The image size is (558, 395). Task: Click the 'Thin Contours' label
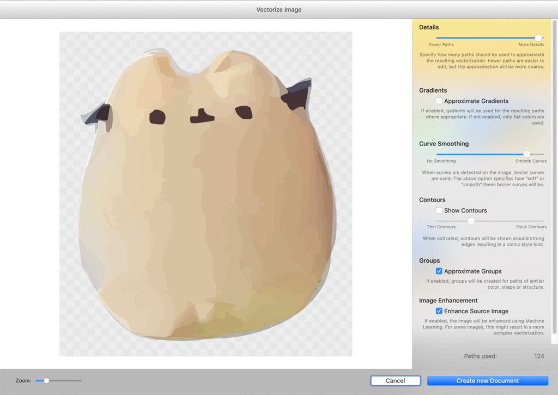[441, 227]
